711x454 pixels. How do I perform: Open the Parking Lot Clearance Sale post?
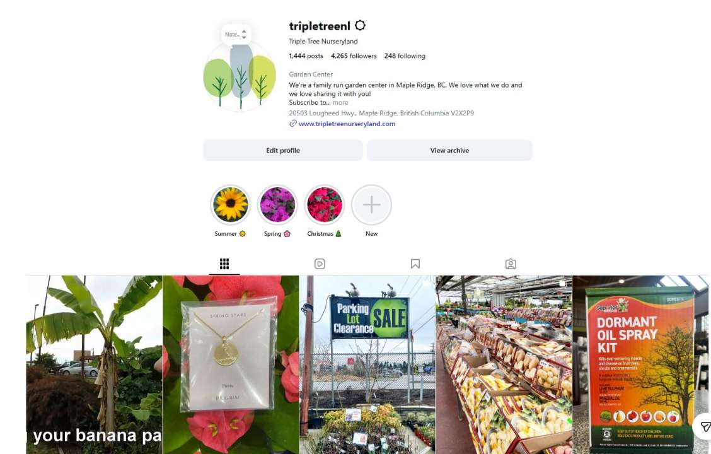367,364
